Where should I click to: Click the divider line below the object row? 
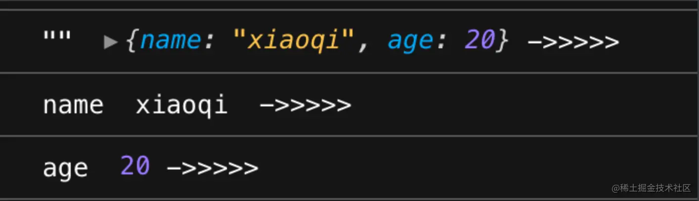coord(349,73)
